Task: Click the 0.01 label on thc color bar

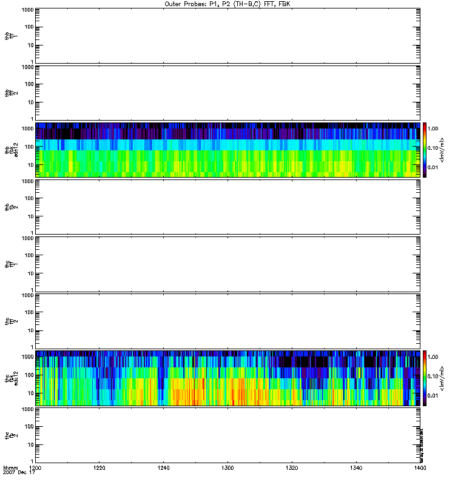Action: [433, 396]
